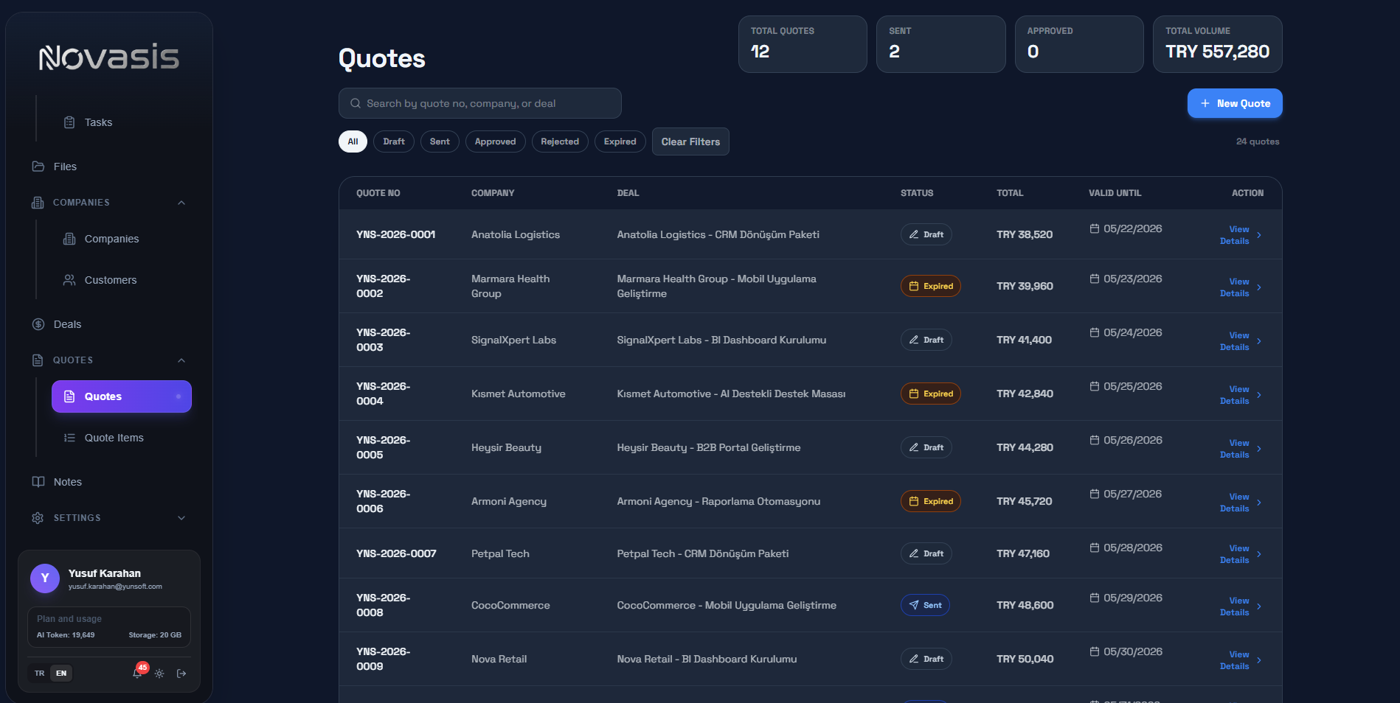Click email yusuf.karahan@yunsoft.com
The width and height of the screenshot is (1400, 703).
point(115,587)
